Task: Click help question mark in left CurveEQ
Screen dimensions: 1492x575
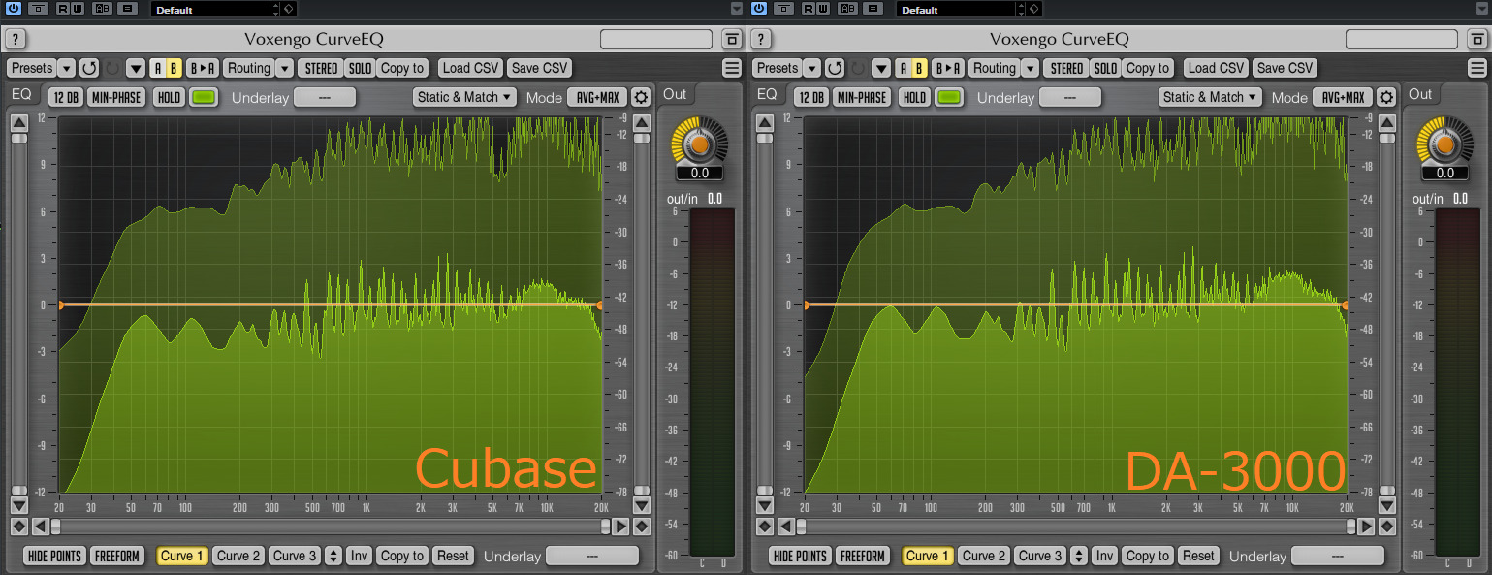Action: pyautogui.click(x=16, y=40)
